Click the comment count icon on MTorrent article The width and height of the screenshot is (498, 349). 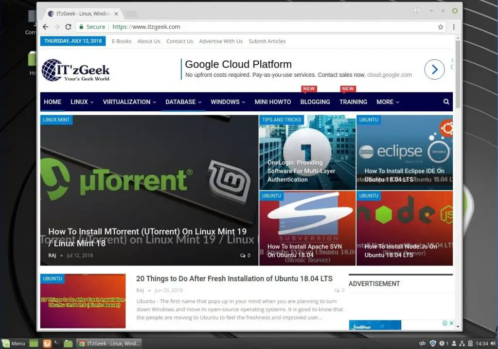(x=243, y=255)
